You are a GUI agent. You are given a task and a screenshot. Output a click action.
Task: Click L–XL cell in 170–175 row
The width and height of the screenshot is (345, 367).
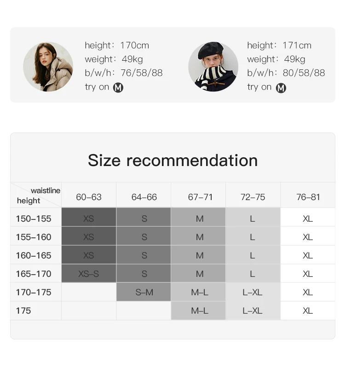point(253,292)
